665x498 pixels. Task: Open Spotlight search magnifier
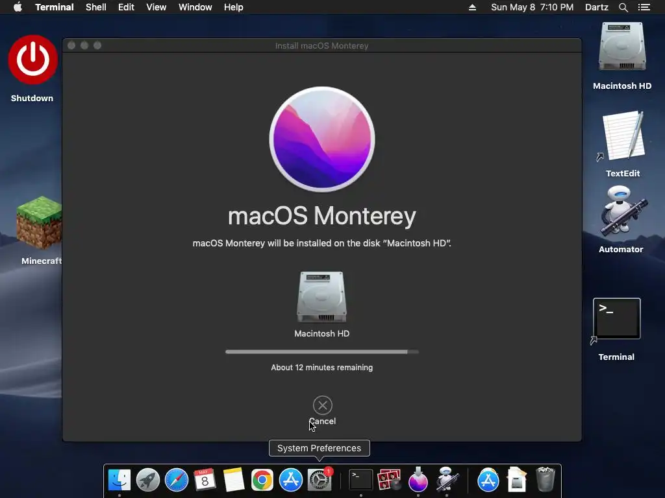[623, 7]
